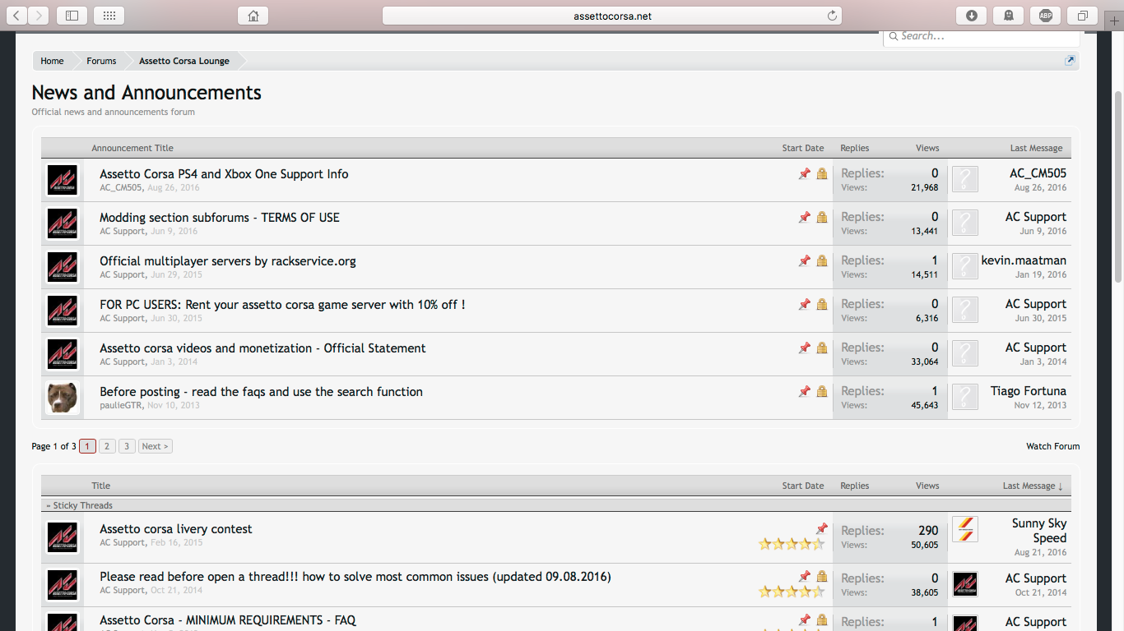This screenshot has height=631, width=1124.
Task: Go to the Next page
Action: tap(155, 446)
